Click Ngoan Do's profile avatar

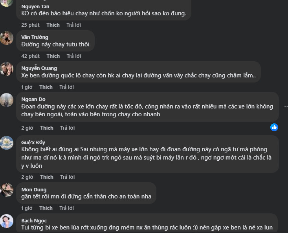pos(7,100)
